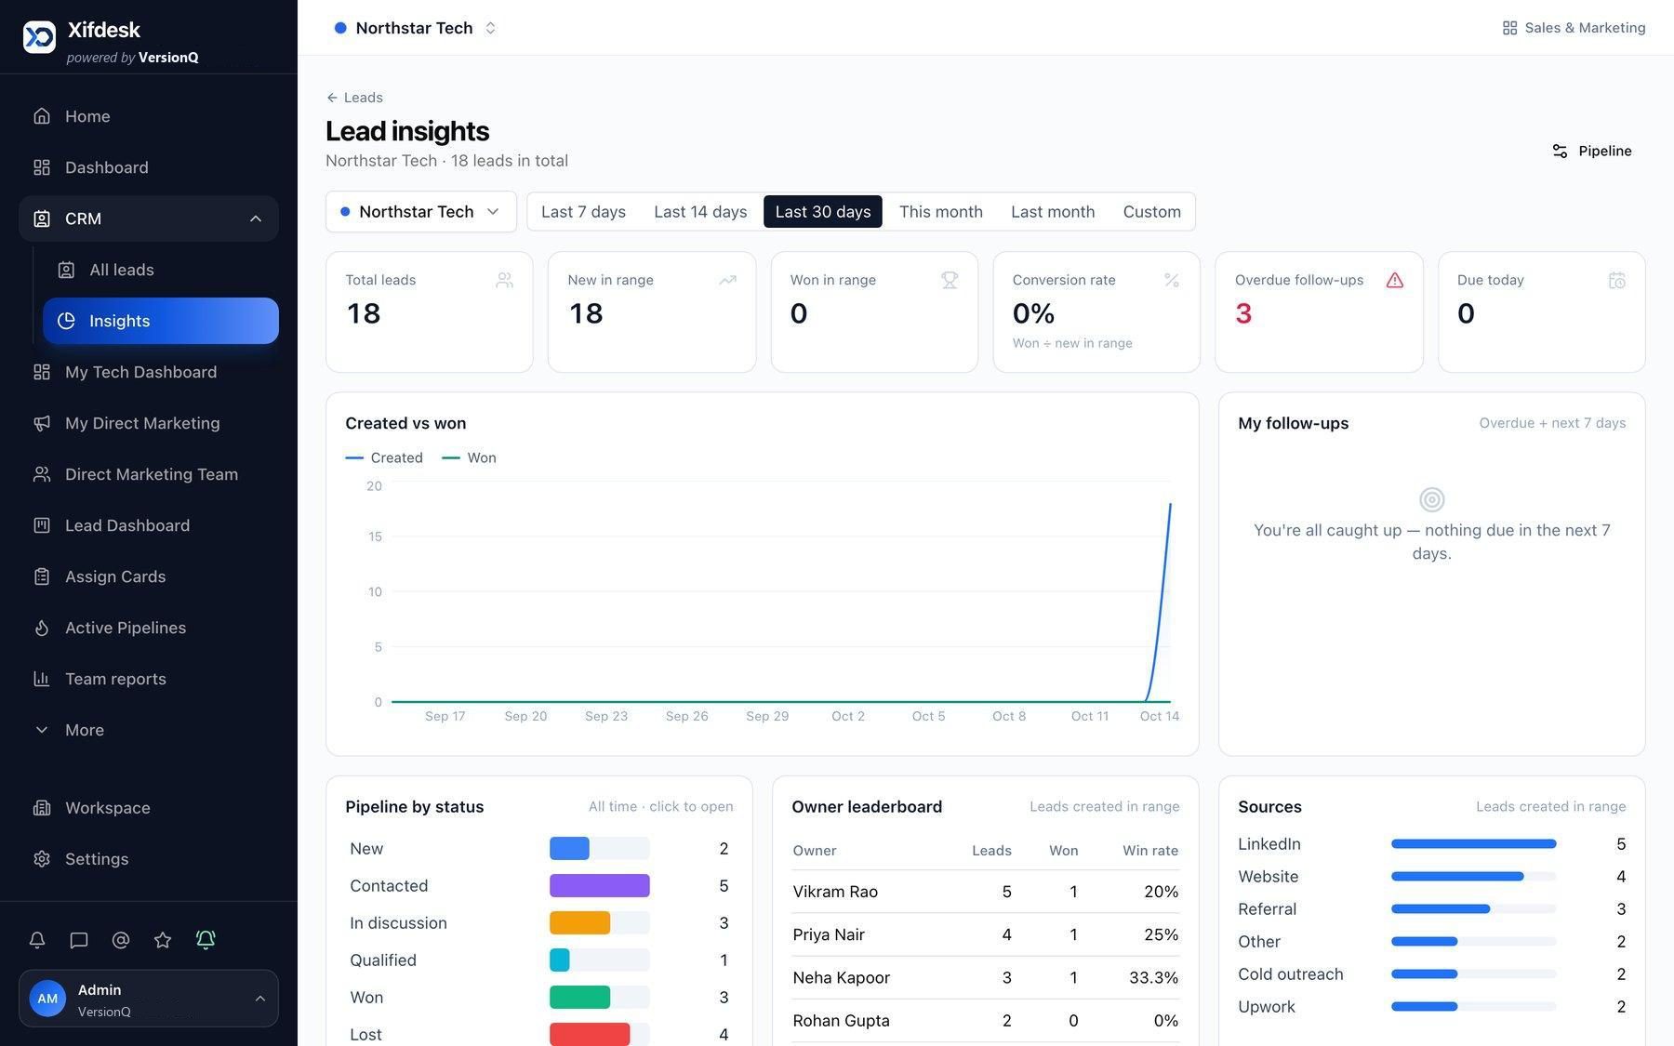Click the Total leads people icon
1674x1046 pixels.
(x=504, y=280)
